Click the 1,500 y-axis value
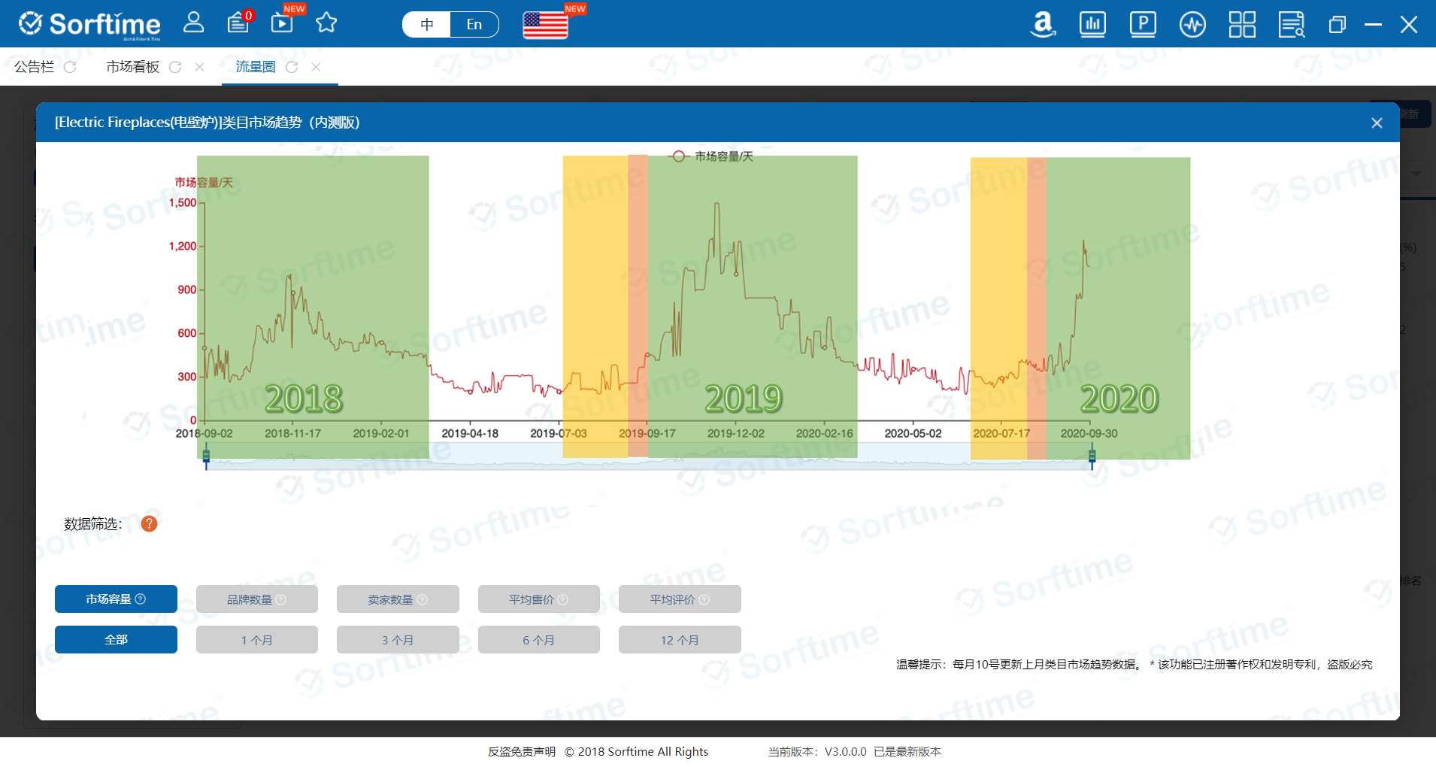 (183, 202)
